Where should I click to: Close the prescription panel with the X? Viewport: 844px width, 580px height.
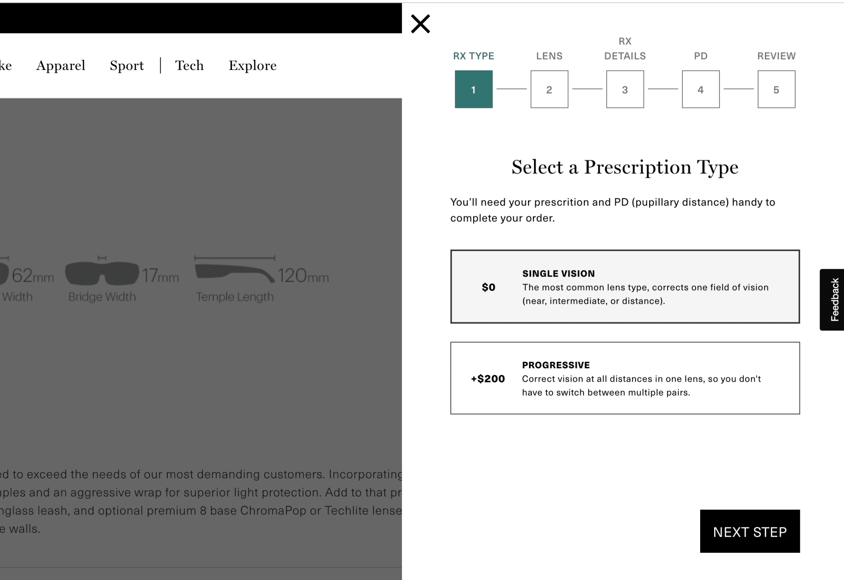[x=420, y=24]
